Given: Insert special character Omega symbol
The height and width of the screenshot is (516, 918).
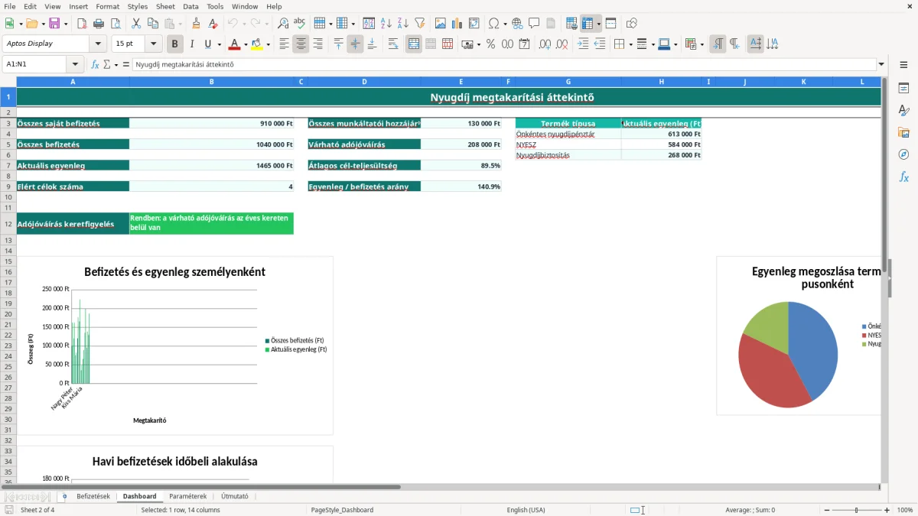Looking at the screenshot, I should click(x=493, y=24).
